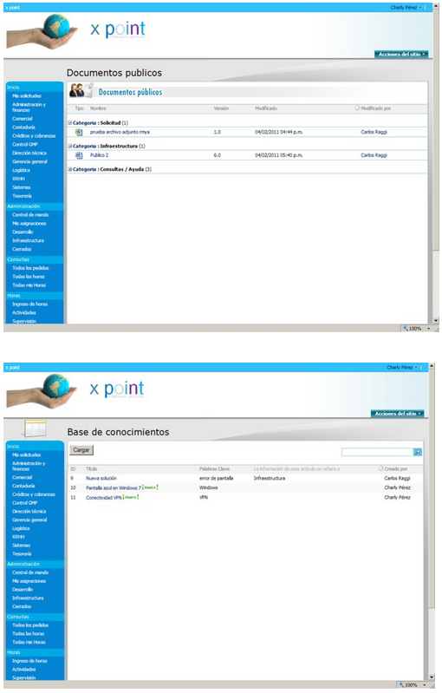Open Ingreso de horas in Documentos publicos sidebar
The image size is (442, 693).
click(x=30, y=304)
